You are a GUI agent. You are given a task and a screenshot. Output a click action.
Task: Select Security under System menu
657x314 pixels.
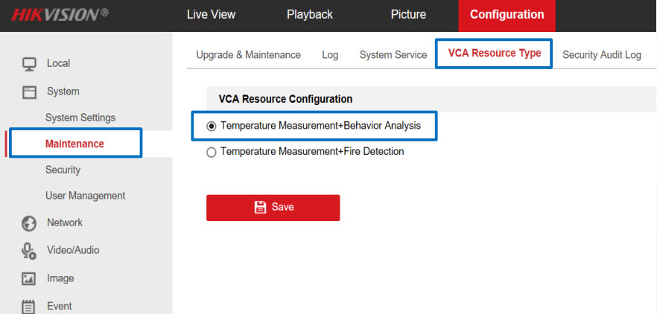point(63,170)
